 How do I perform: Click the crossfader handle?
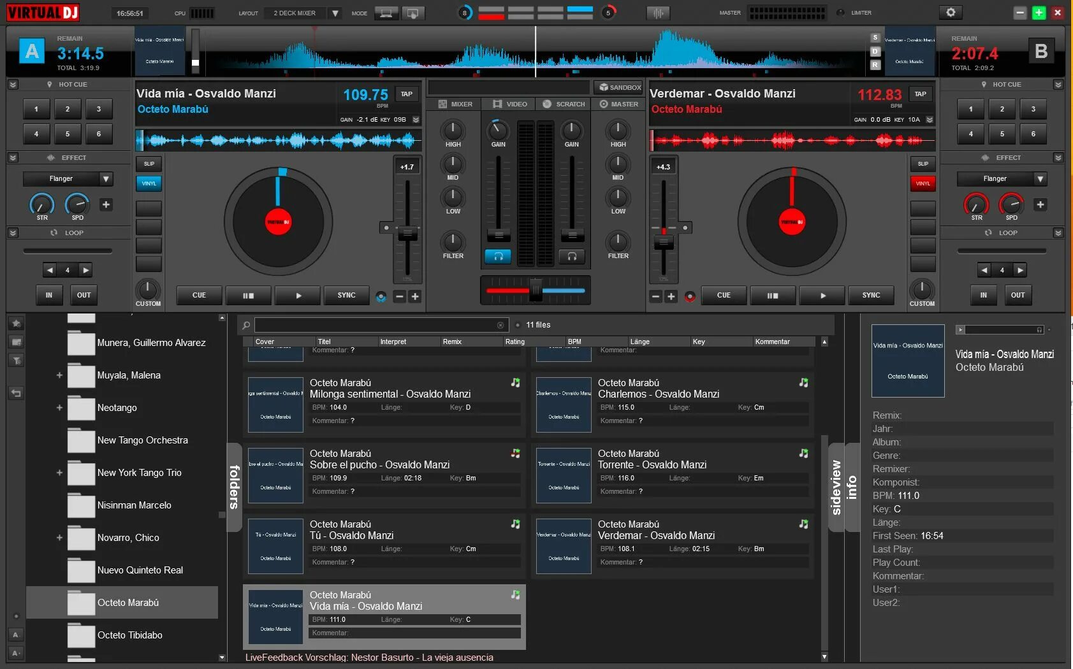tap(536, 290)
